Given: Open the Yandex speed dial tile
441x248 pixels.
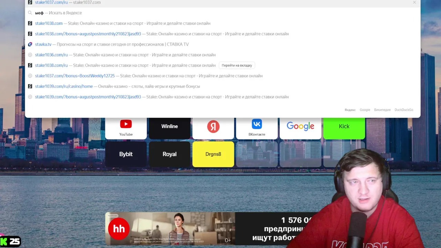Looking at the screenshot, I should [213, 128].
